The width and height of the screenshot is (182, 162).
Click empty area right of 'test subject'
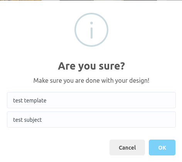109,119
